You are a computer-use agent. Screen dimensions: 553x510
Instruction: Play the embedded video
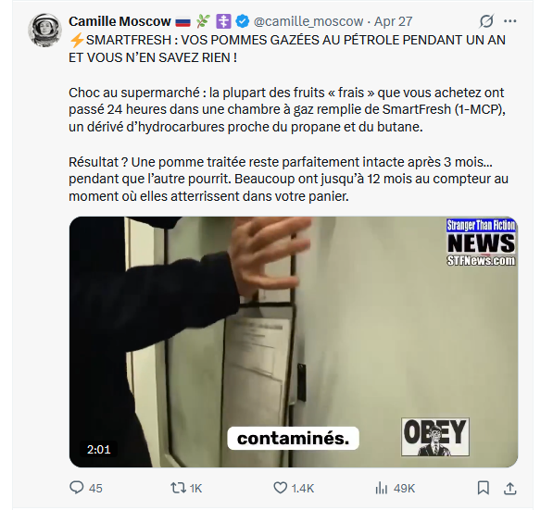pyautogui.click(x=294, y=342)
